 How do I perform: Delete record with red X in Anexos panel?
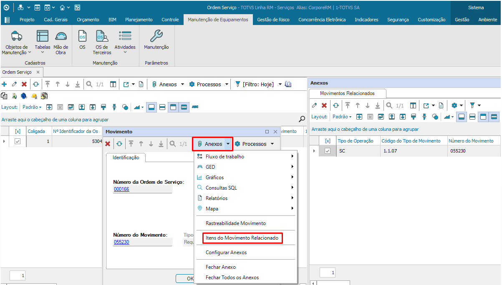tap(324, 105)
